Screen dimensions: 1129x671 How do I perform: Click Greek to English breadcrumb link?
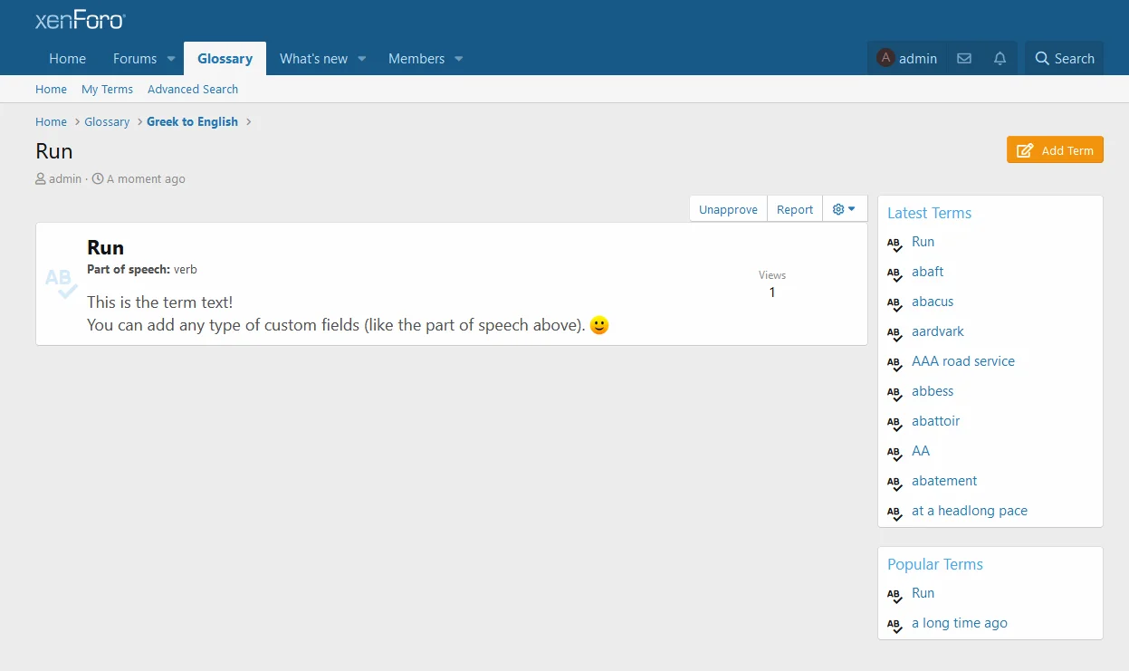[193, 121]
